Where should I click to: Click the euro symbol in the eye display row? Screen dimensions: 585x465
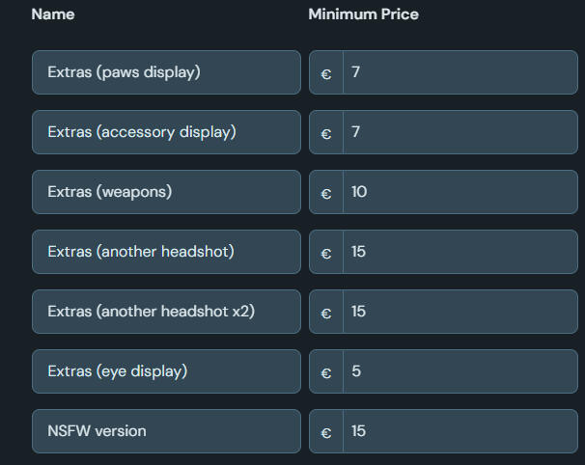(326, 372)
